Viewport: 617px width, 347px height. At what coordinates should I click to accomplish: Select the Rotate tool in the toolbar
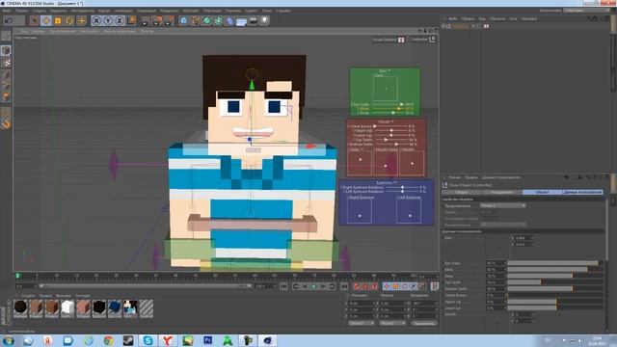(69, 20)
